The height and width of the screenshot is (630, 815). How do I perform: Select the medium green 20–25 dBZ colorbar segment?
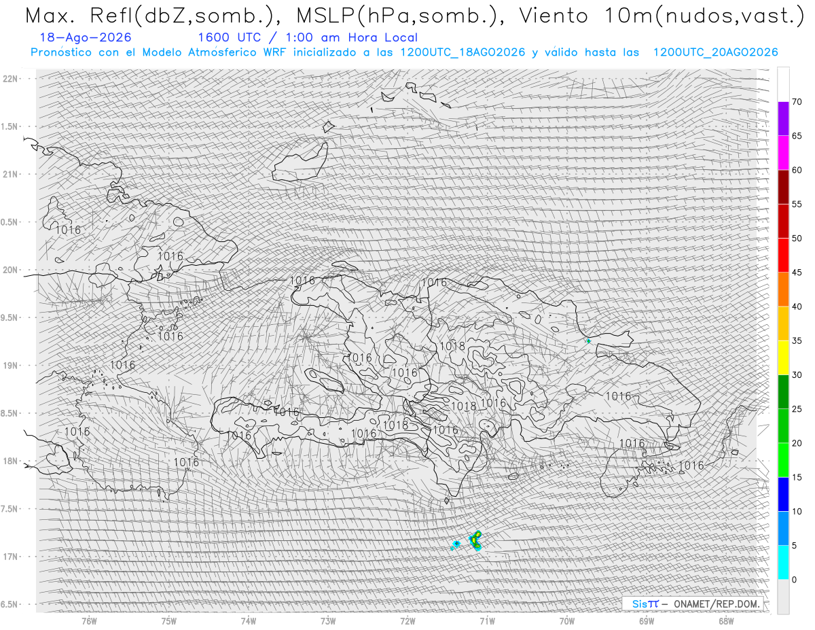[783, 426]
